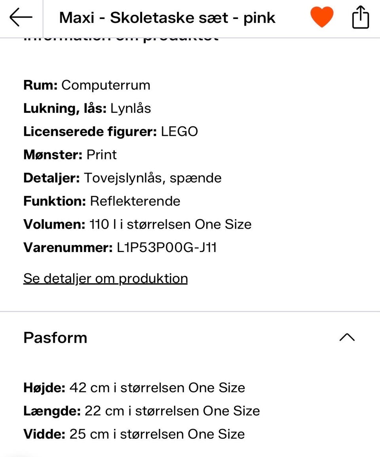Viewport: 380px width, 457px height.
Task: Select the Højde: 42 cm row
Action: click(134, 388)
